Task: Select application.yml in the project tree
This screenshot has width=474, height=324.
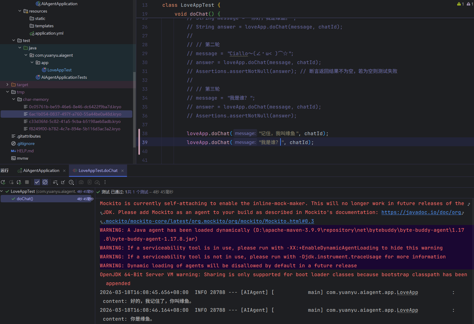Action: pos(49,33)
